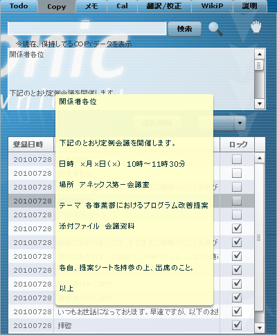Open the 説明 tab
Viewport: 277px width, 335px height.
(250, 6)
